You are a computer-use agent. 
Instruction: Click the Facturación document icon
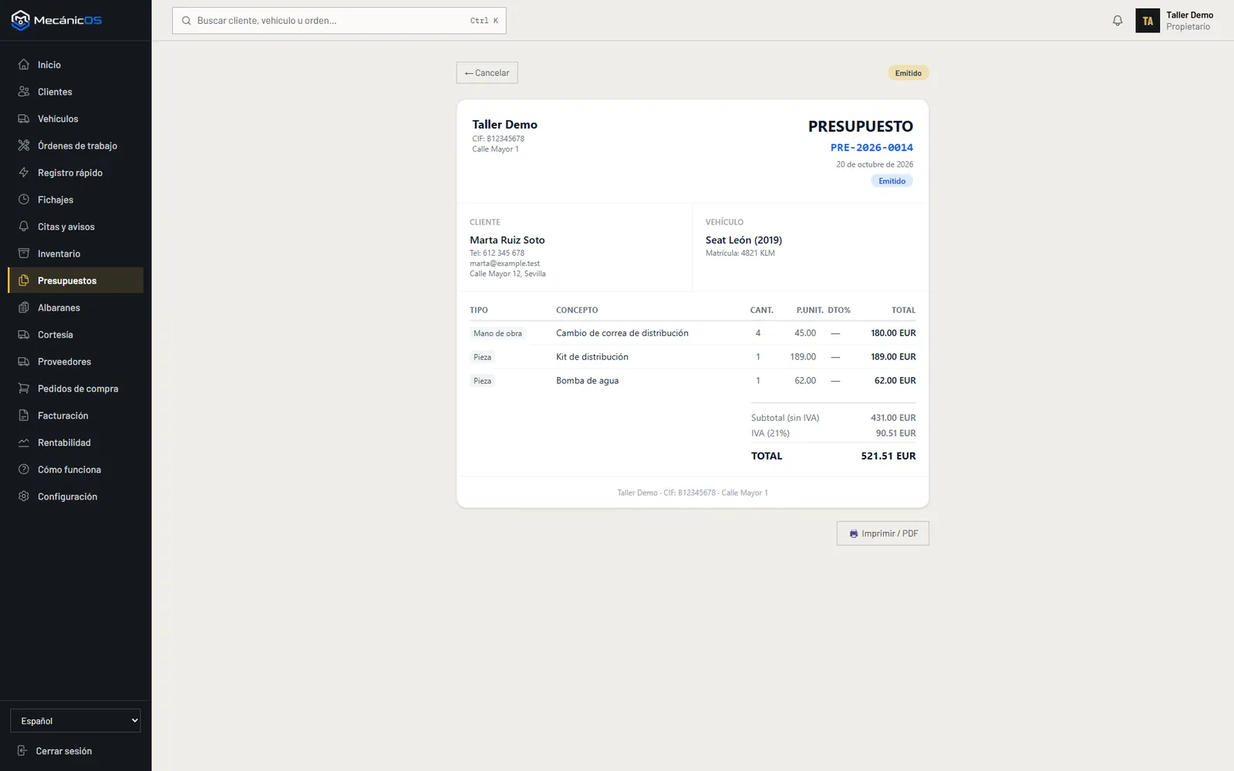24,416
